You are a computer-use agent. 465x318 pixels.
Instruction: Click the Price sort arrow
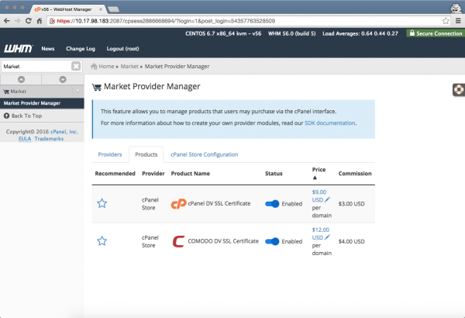point(315,178)
